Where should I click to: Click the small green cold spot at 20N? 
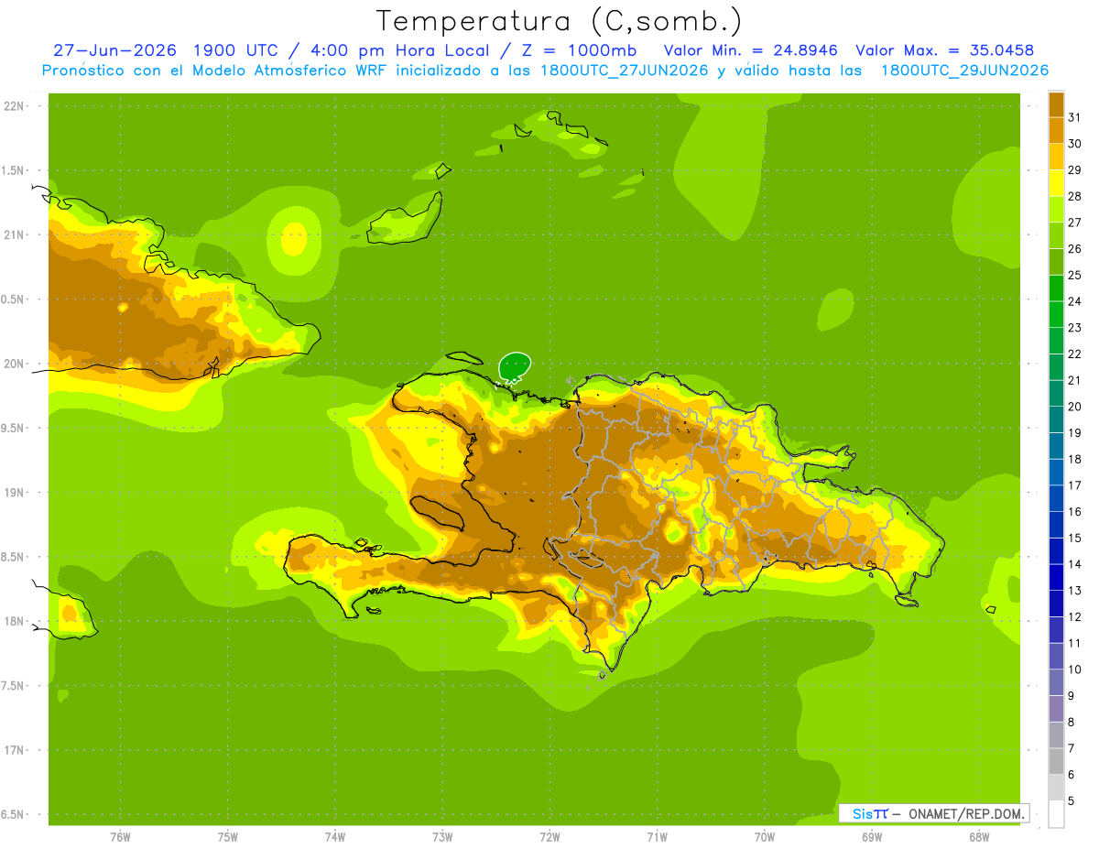pyautogui.click(x=515, y=367)
